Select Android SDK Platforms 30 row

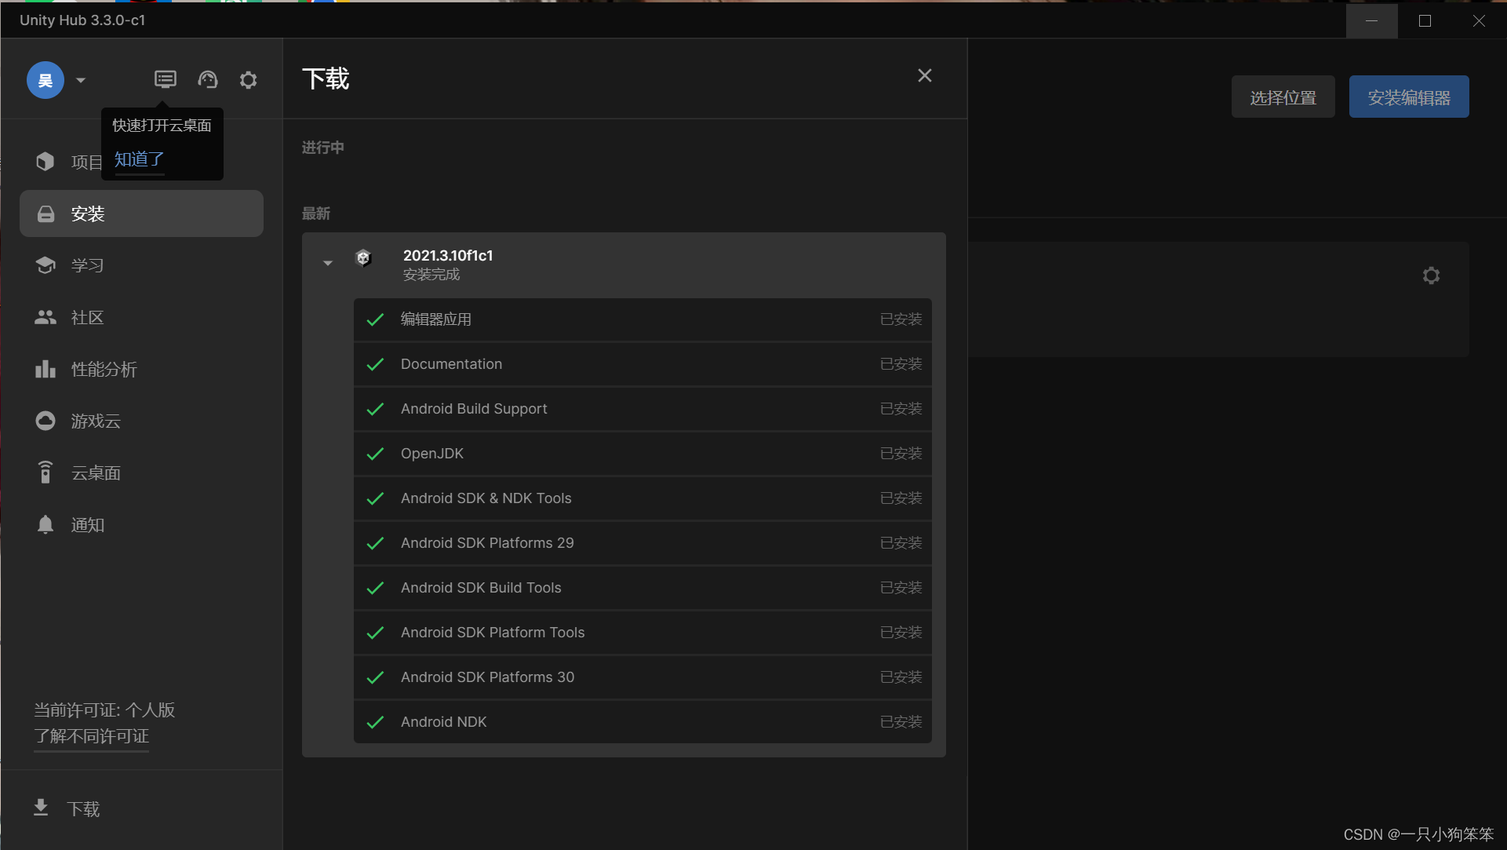642,677
